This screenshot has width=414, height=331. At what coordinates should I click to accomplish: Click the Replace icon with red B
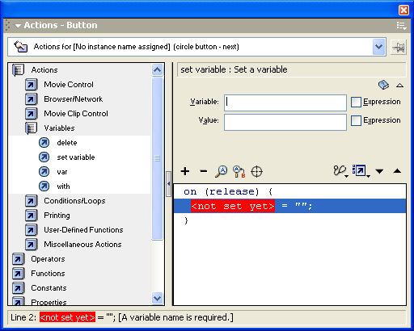[x=239, y=172]
